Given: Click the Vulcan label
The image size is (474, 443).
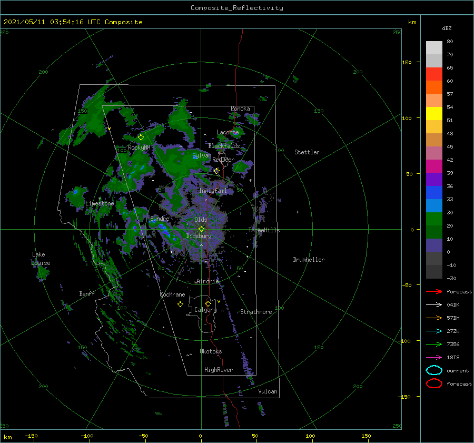Looking at the screenshot, I should 268,391.
